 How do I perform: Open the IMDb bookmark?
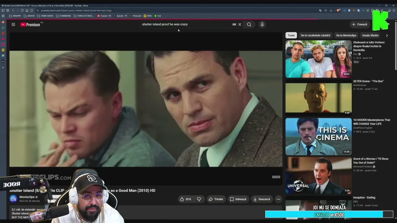point(148,16)
